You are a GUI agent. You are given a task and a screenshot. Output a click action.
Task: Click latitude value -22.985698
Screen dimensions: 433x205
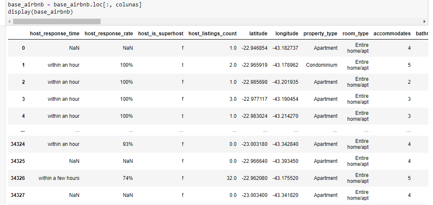pos(254,82)
